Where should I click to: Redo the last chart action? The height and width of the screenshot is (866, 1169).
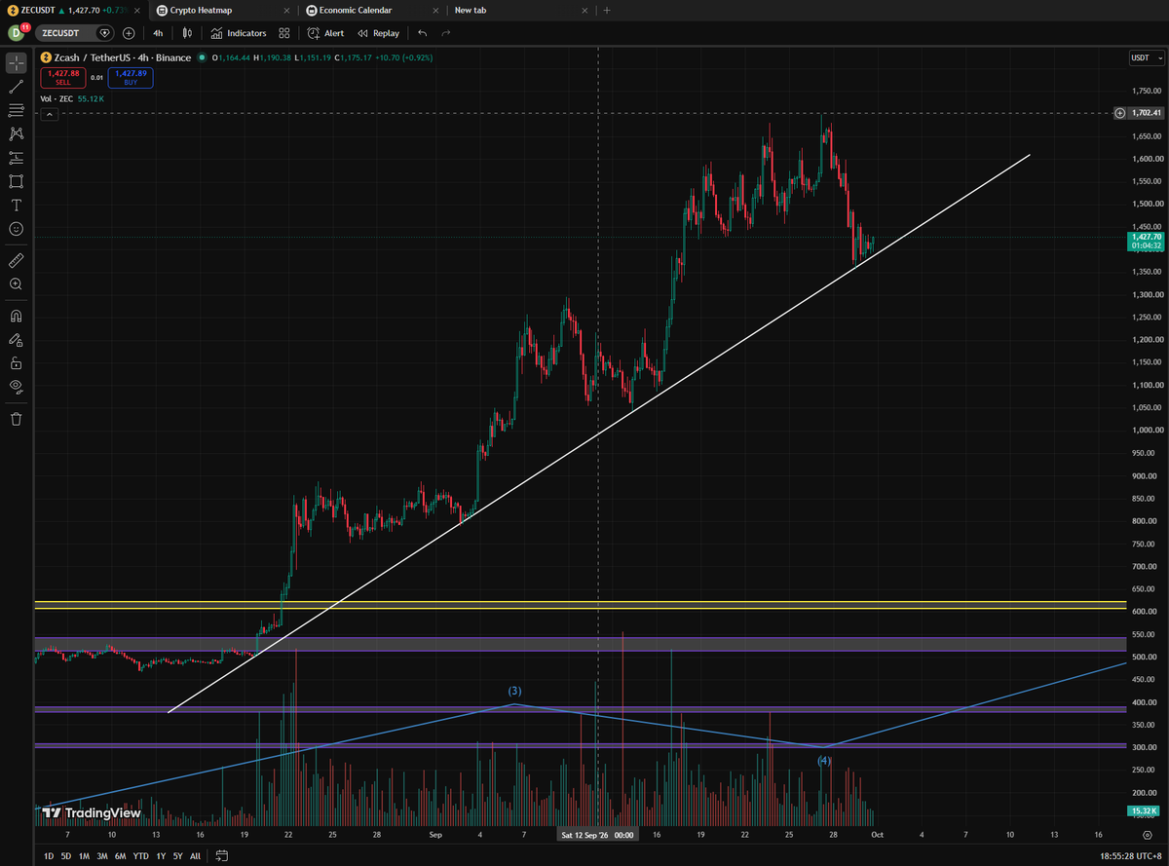coord(446,33)
